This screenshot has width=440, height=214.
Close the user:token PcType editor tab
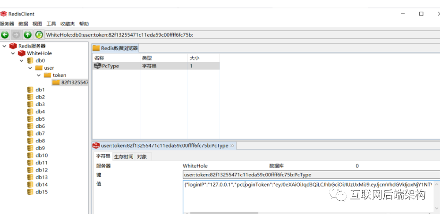(232, 146)
